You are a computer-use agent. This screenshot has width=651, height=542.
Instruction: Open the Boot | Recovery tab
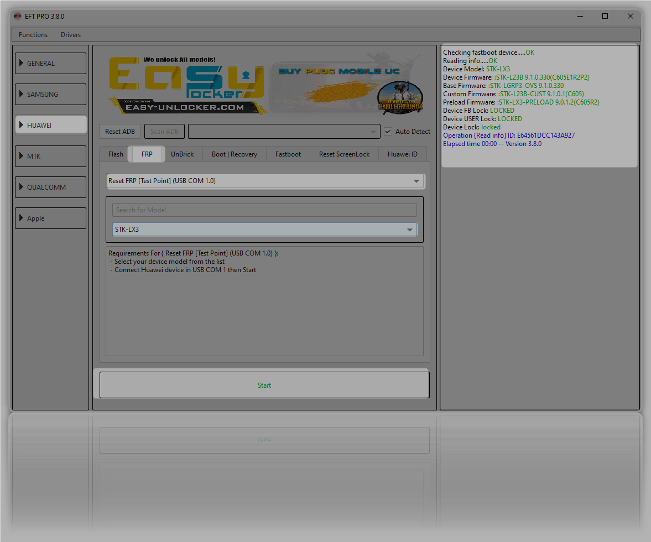235,154
